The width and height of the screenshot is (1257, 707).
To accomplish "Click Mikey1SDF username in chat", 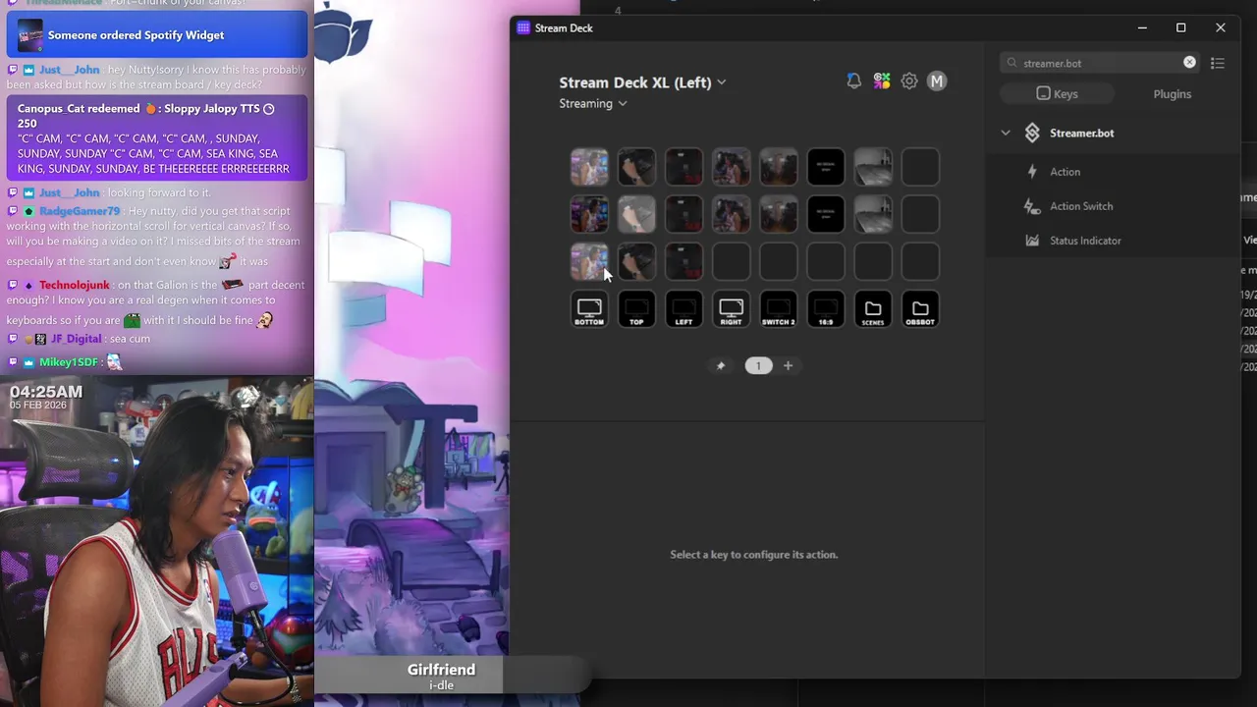I will 69,362.
